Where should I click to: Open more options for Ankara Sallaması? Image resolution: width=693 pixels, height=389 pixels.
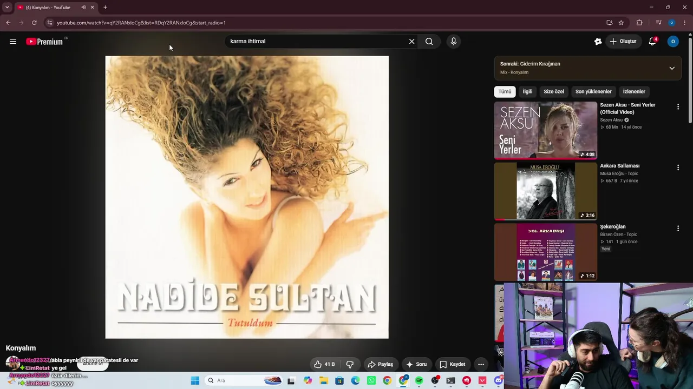(678, 168)
